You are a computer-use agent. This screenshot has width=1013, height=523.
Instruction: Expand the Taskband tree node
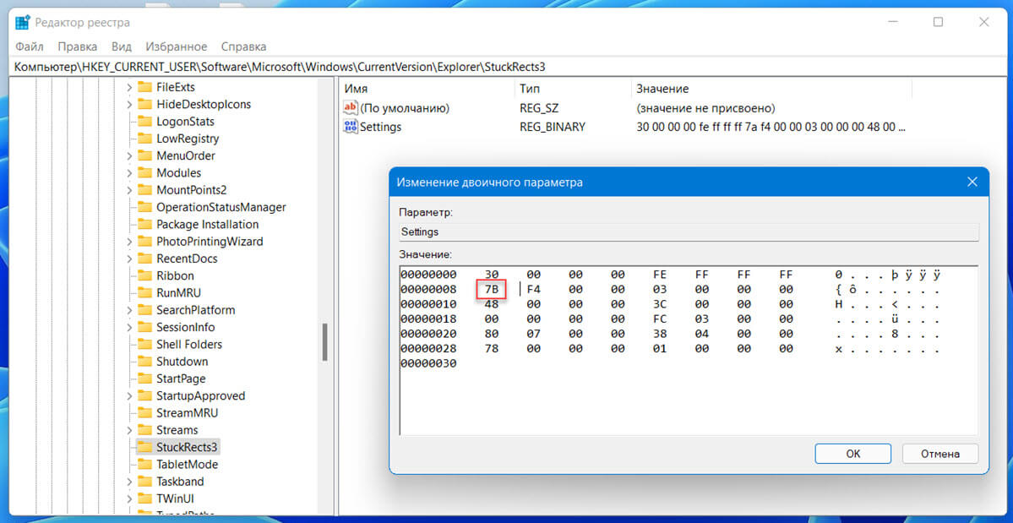[129, 481]
